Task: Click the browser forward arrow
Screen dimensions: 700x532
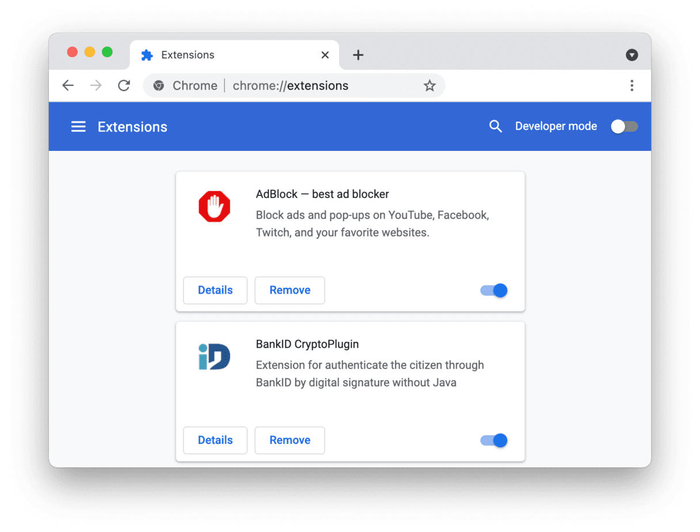Action: click(x=96, y=86)
